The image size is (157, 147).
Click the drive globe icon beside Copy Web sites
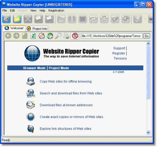tap(31, 81)
